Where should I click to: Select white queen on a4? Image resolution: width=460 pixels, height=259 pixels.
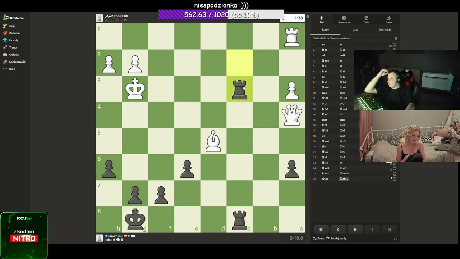pyautogui.click(x=292, y=115)
